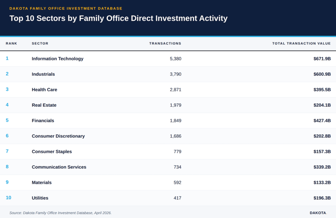Click the Top 10 Sectors title heading
This screenshot has height=218, width=336.
pos(118,19)
